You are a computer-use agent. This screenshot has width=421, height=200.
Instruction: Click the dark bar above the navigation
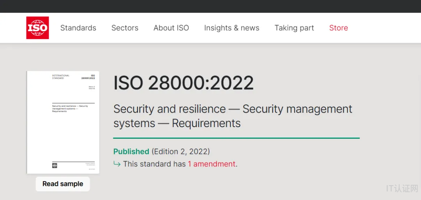tap(210, 6)
